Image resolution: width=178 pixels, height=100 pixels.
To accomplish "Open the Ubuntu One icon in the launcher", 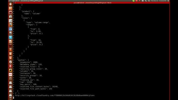I will 11,54.
